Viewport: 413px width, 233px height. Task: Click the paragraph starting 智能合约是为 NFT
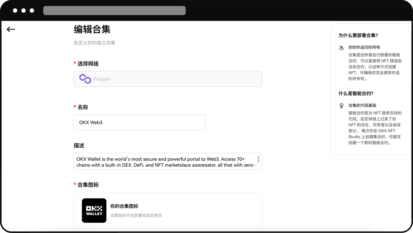[375, 128]
